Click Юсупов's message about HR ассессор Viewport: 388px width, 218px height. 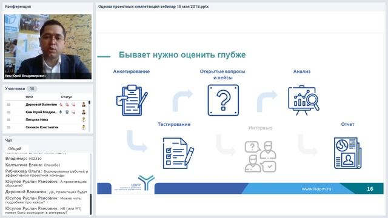pos(43,210)
